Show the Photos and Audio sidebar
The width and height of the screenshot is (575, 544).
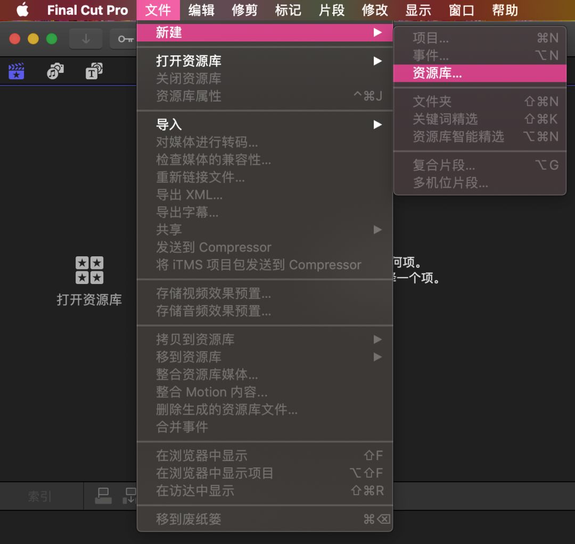coord(55,71)
